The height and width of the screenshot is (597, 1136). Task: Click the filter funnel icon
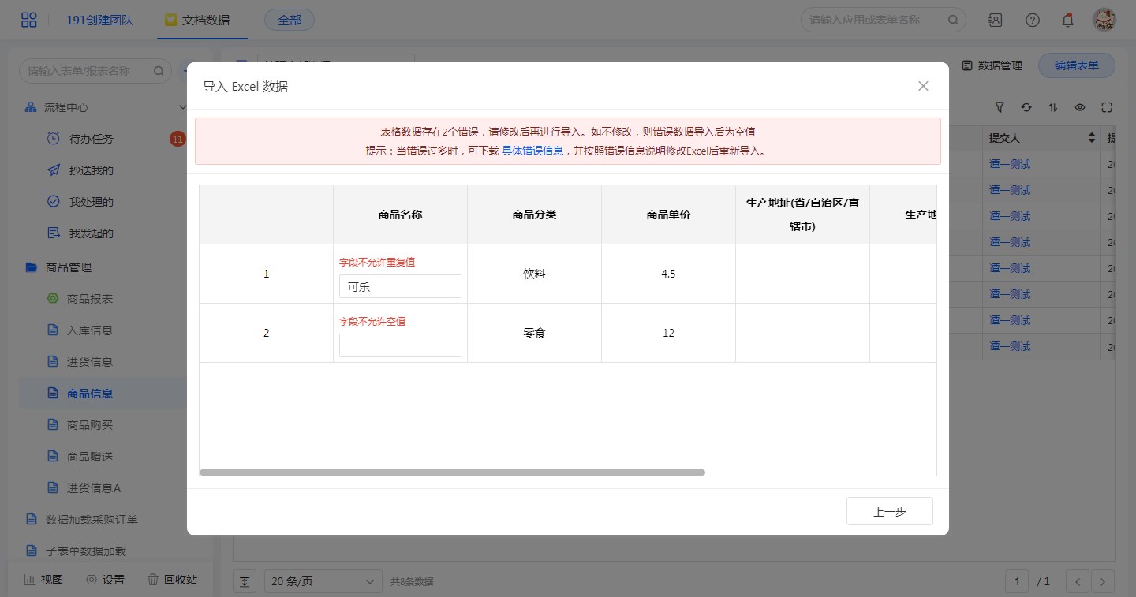(1000, 107)
